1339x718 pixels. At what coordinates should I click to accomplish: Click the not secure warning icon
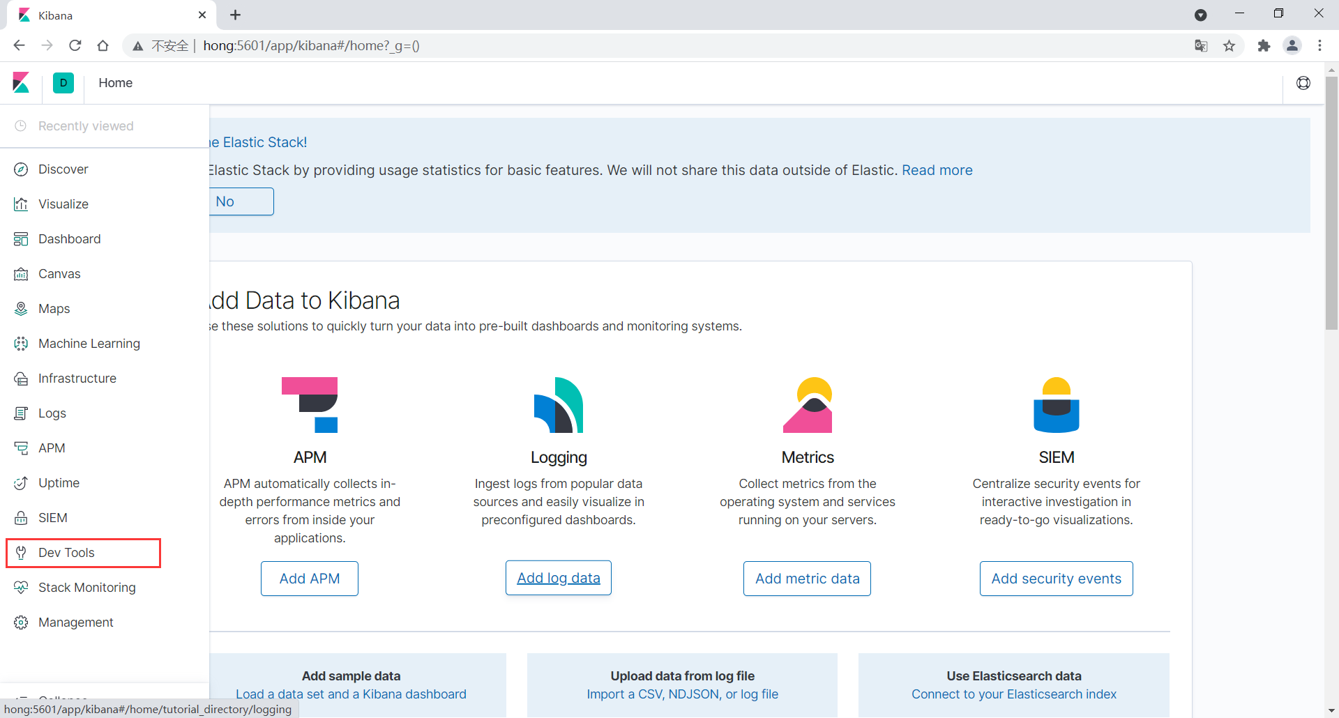[x=138, y=46]
